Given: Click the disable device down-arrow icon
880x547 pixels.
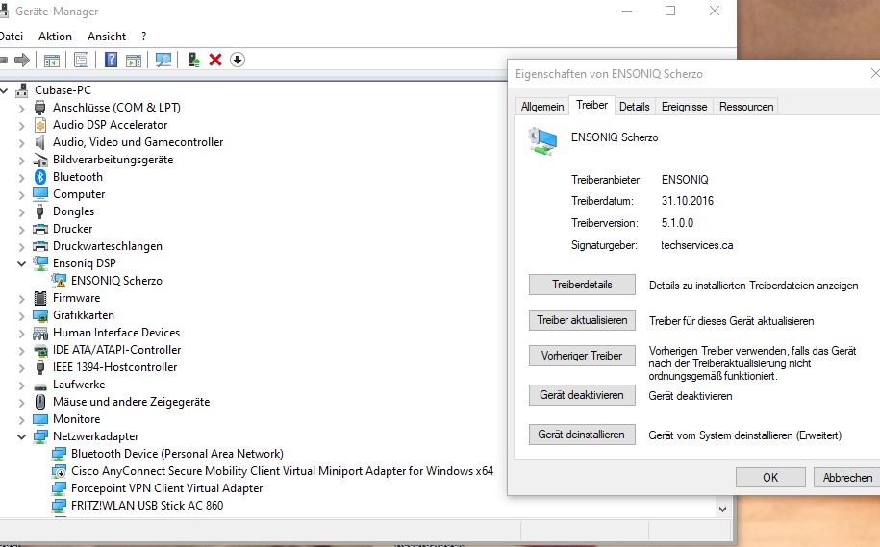Looking at the screenshot, I should [x=238, y=60].
